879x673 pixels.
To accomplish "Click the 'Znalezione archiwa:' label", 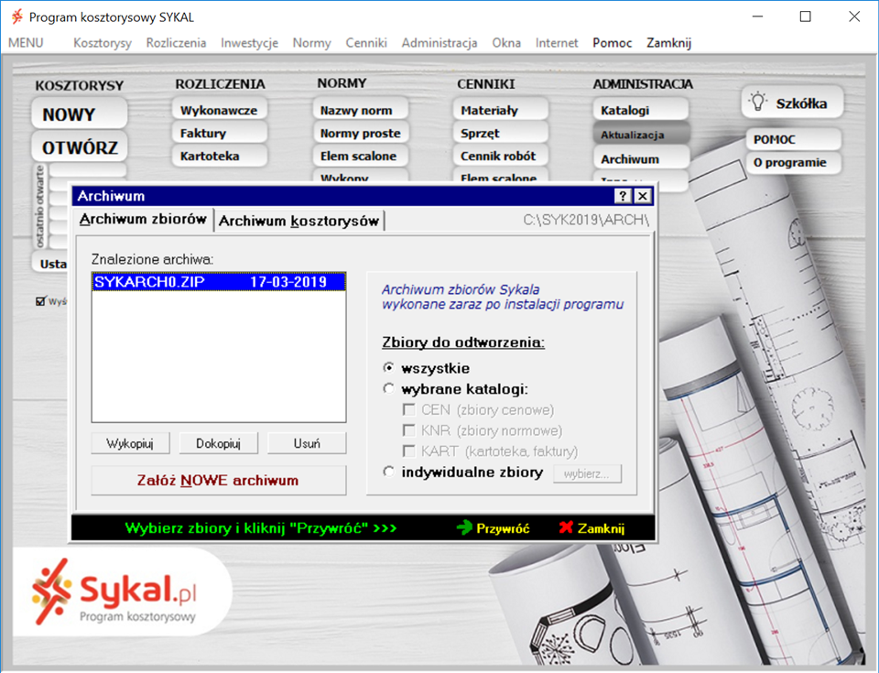I will tap(153, 259).
